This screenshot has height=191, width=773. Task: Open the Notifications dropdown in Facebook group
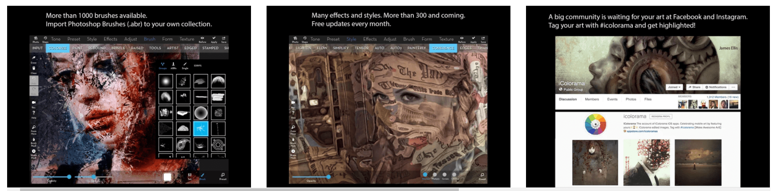coord(716,87)
